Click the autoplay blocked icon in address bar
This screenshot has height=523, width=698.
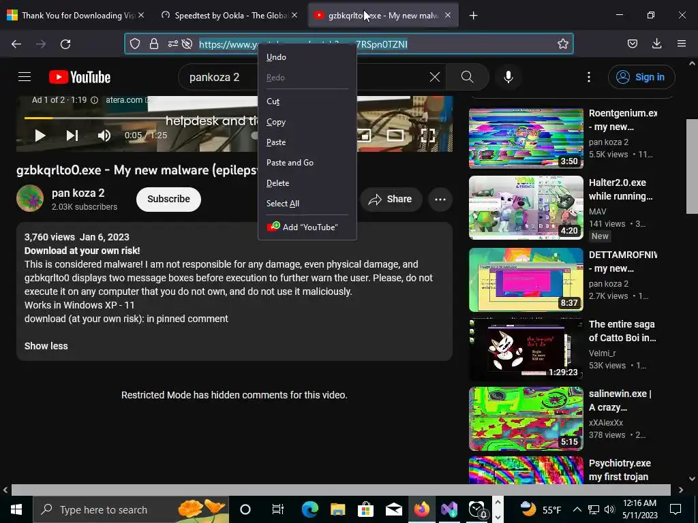click(187, 44)
